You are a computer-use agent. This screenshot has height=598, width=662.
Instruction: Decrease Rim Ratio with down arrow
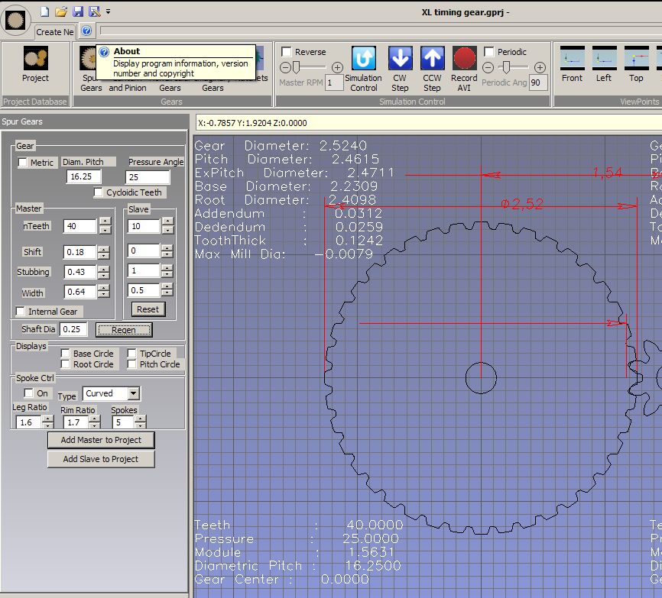click(95, 425)
